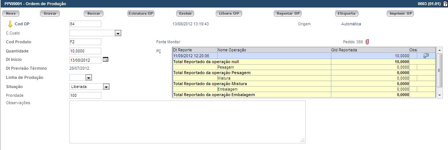Click the help question mark icon
448x150 pixels.
[x=445, y=3]
